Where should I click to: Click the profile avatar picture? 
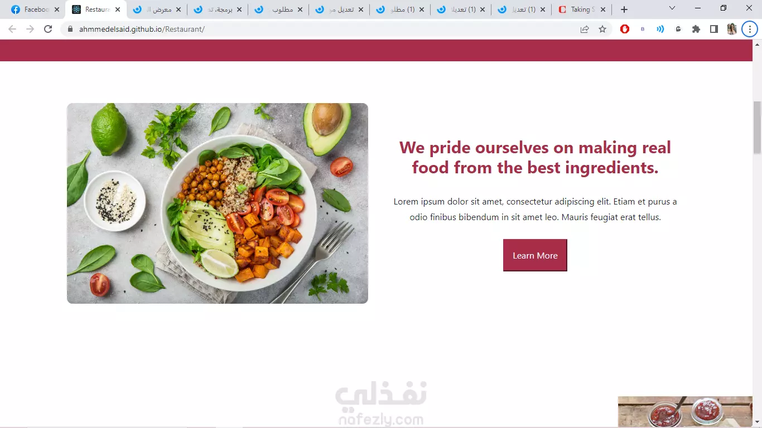pyautogui.click(x=732, y=29)
